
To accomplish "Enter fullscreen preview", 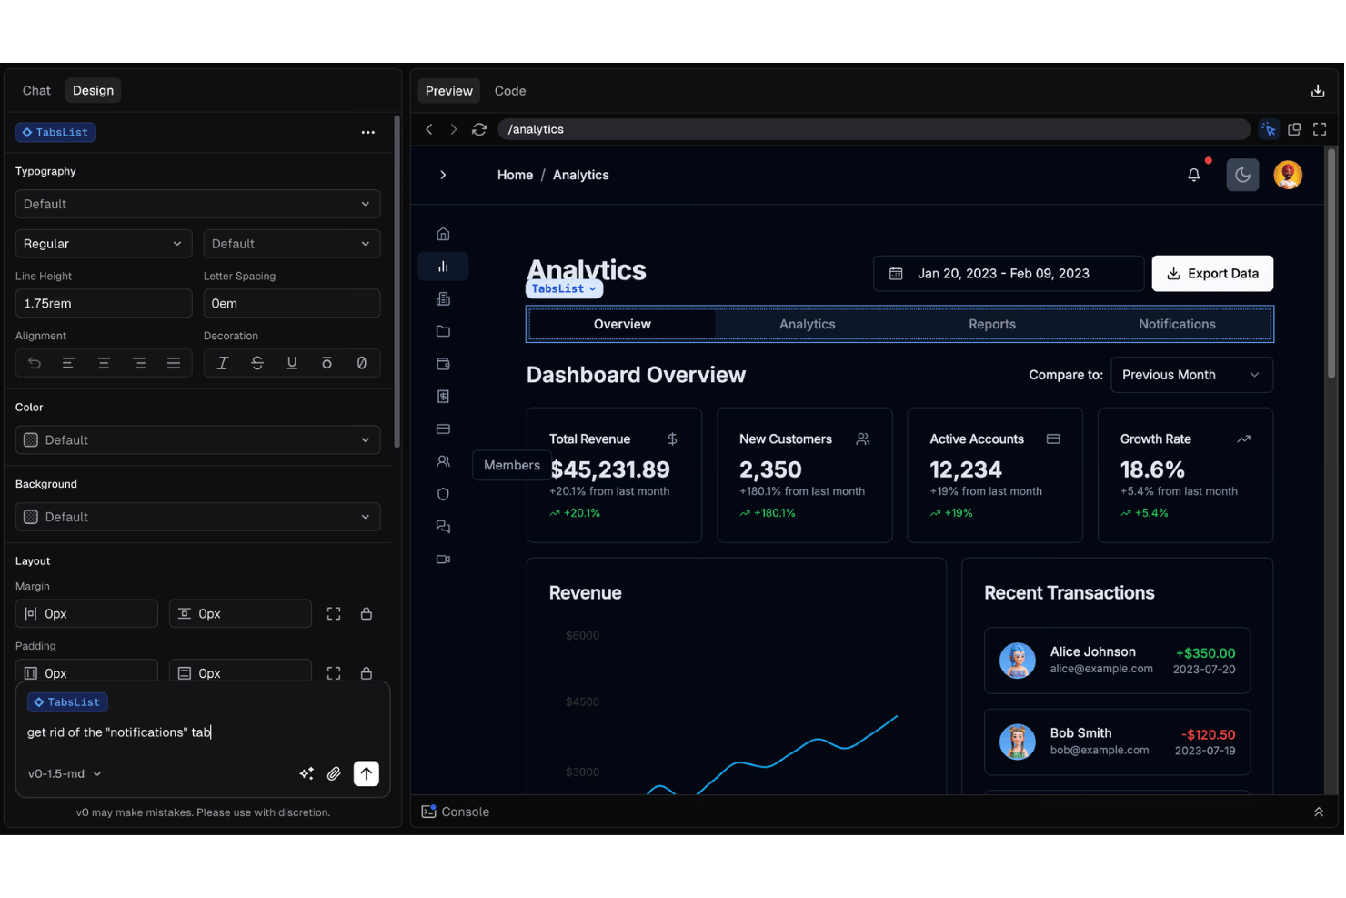I will (x=1320, y=129).
